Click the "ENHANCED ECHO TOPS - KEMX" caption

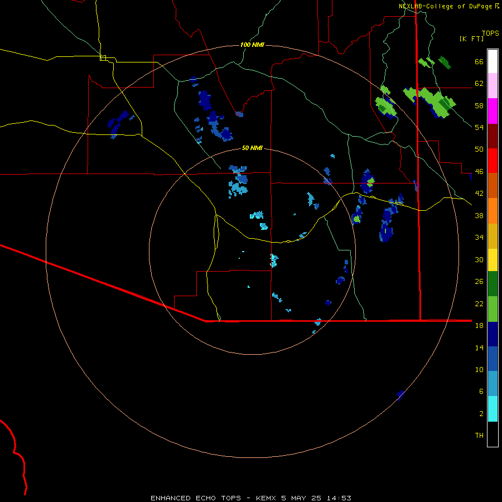(x=213, y=498)
